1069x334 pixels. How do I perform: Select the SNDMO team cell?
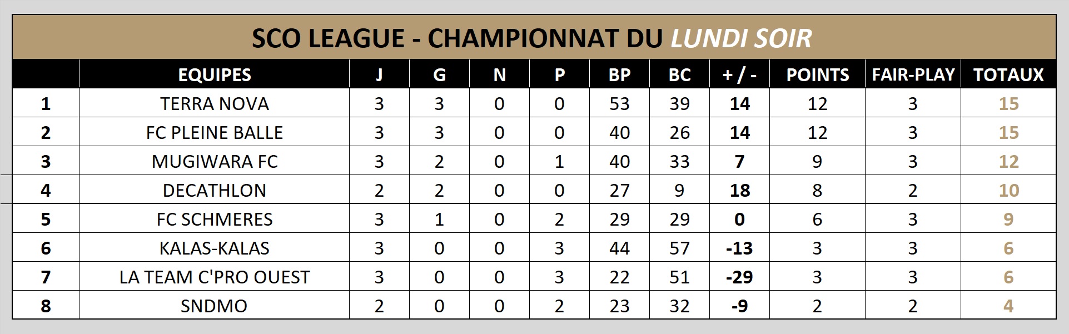(214, 306)
